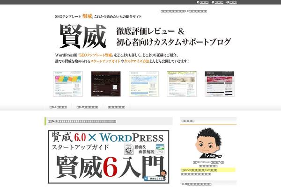Click the yellow highlighted line in the sidebar profile
Image resolution: width=281 pixels, height=187 pixels.
tap(208, 170)
